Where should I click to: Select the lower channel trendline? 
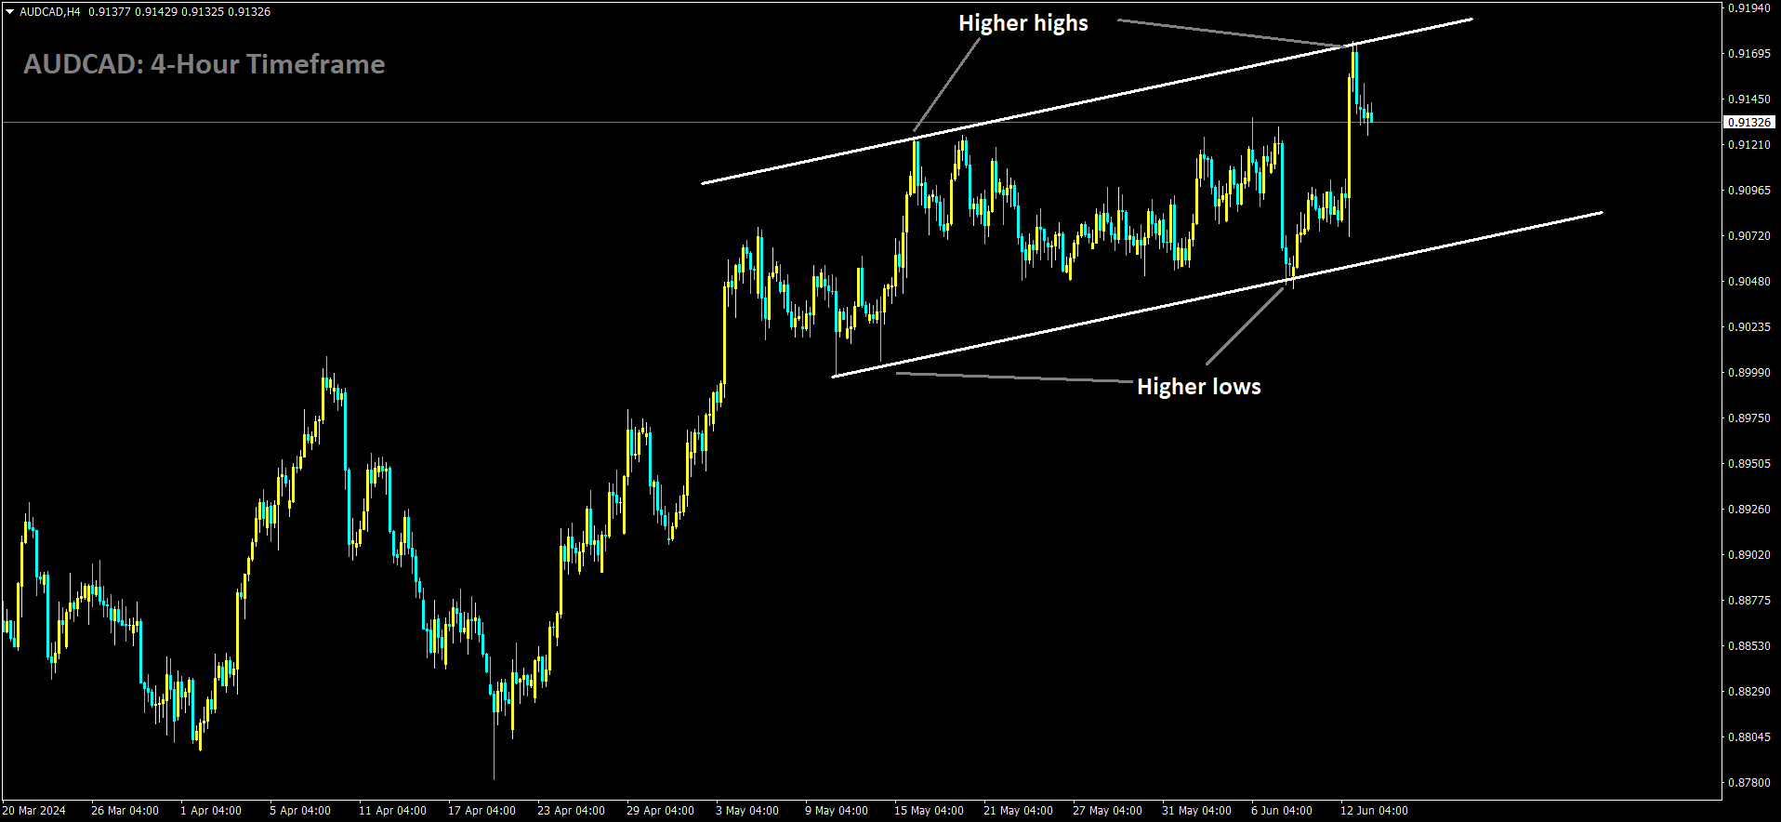1218,295
